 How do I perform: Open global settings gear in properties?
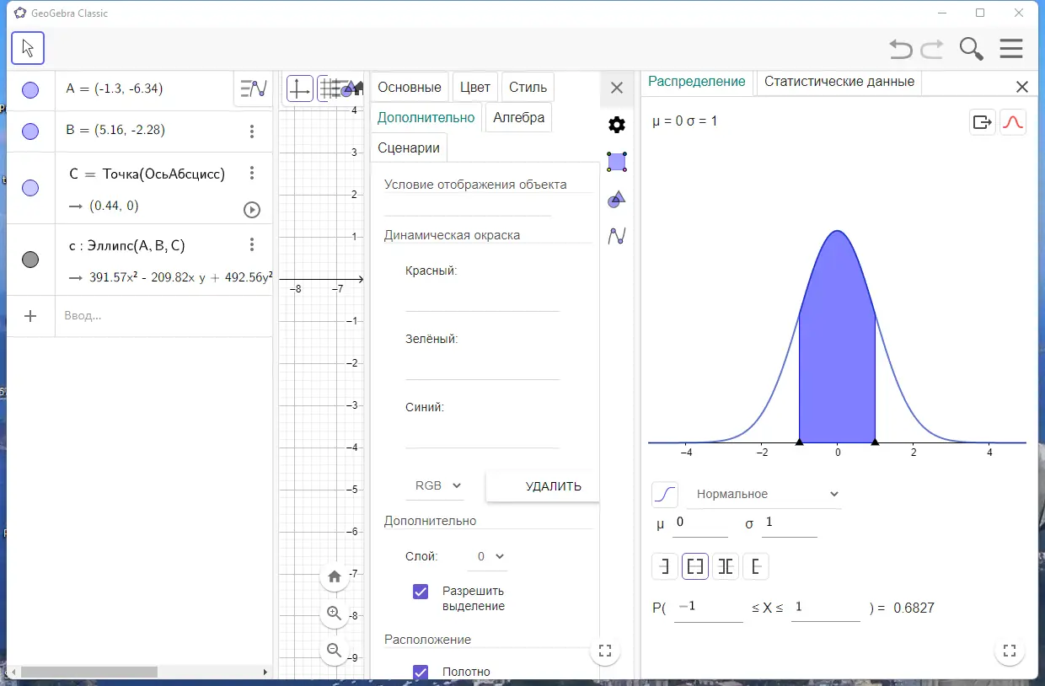coord(617,125)
